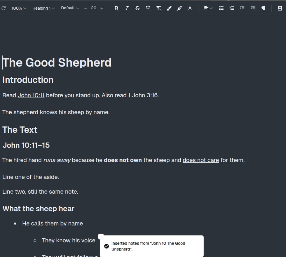This screenshot has width=286, height=257.
Task: Toggle underline formatting
Action: tap(148, 8)
